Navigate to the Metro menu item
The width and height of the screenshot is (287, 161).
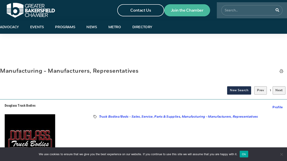[114, 27]
